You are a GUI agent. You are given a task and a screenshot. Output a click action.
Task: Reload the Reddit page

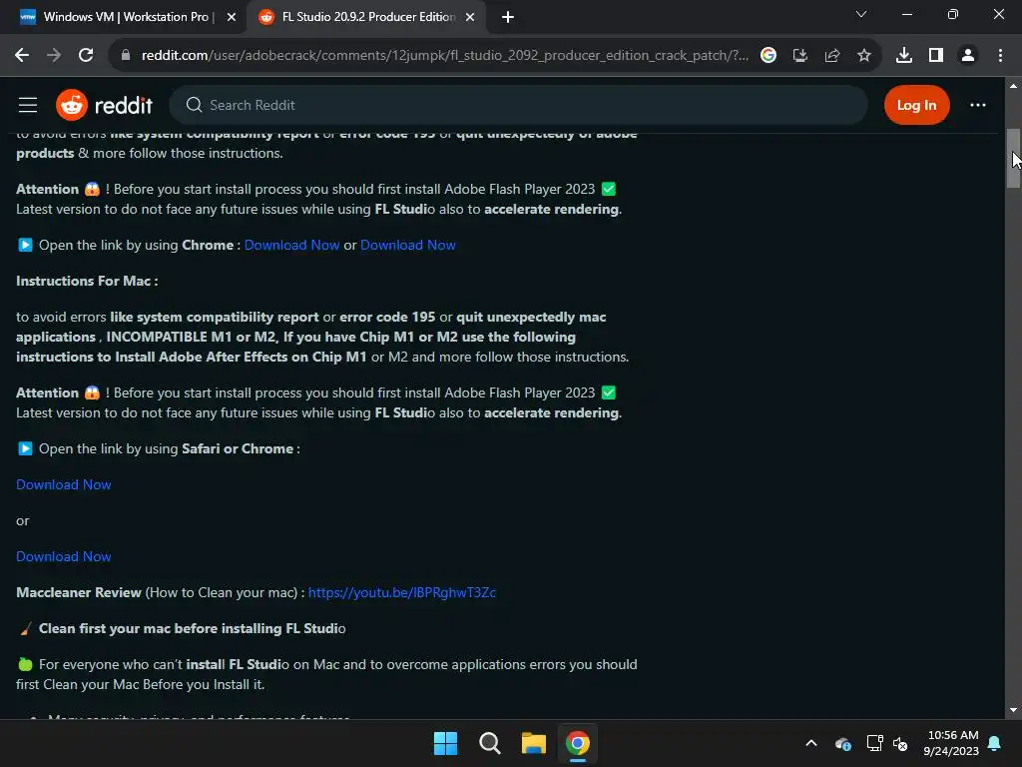[86, 56]
